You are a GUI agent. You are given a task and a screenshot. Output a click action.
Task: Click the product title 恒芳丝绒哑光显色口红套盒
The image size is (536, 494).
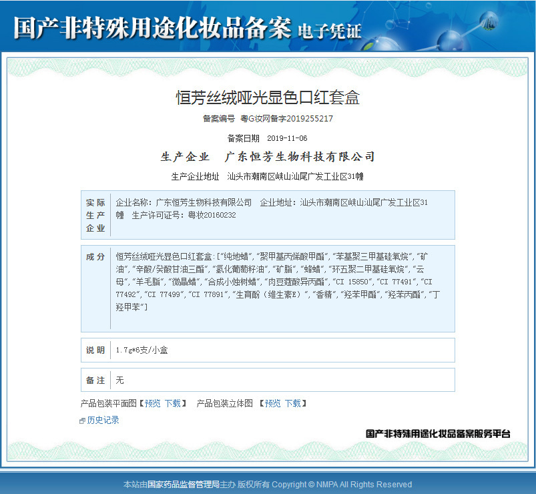point(268,97)
